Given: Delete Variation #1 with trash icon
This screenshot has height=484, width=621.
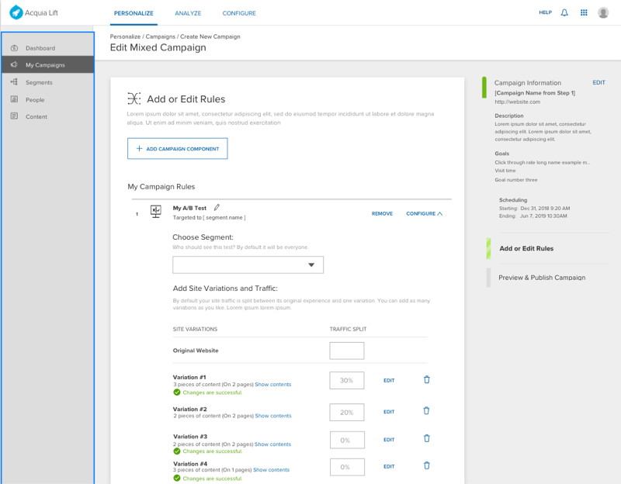Looking at the screenshot, I should tap(426, 379).
